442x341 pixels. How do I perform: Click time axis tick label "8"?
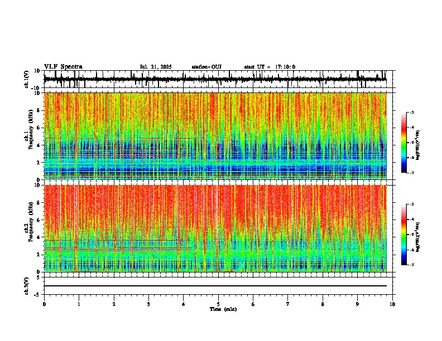coord(323,304)
